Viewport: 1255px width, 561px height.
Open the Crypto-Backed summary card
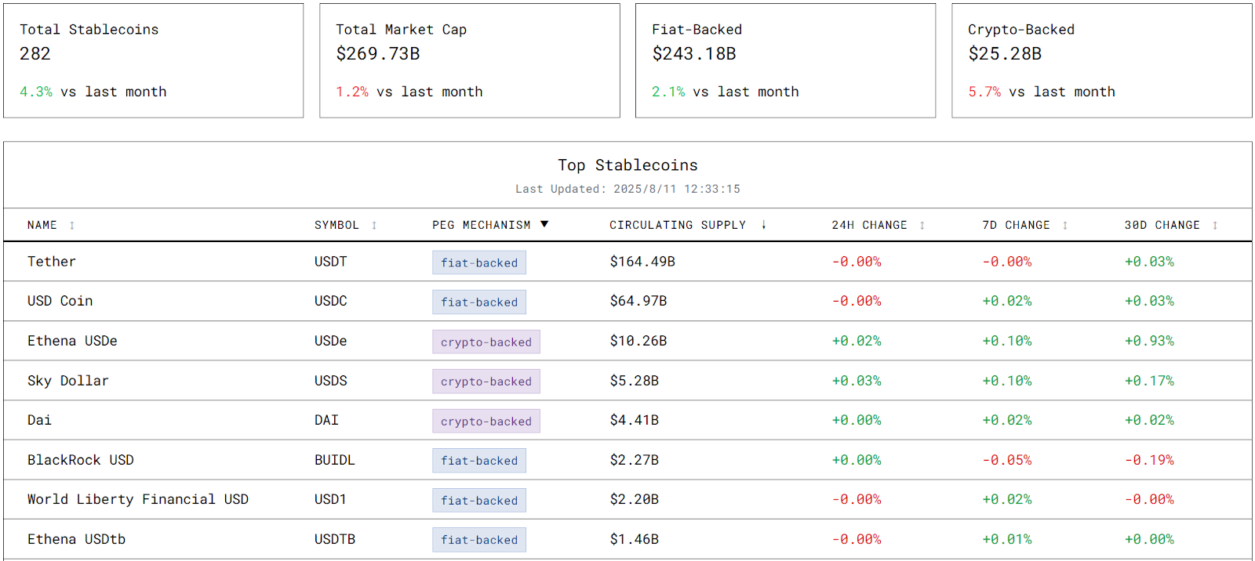point(1101,61)
